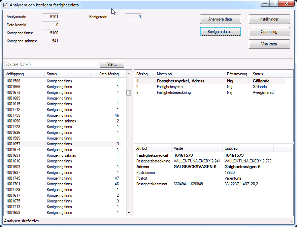Image resolution: width=297 pixels, height=227 pixels.
Task: Sort by Antal förslag column header
Action: click(108, 74)
